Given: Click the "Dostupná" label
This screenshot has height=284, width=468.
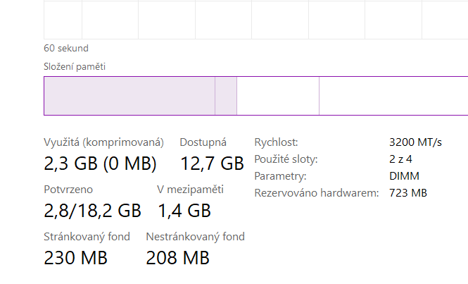Looking at the screenshot, I should coord(203,142).
